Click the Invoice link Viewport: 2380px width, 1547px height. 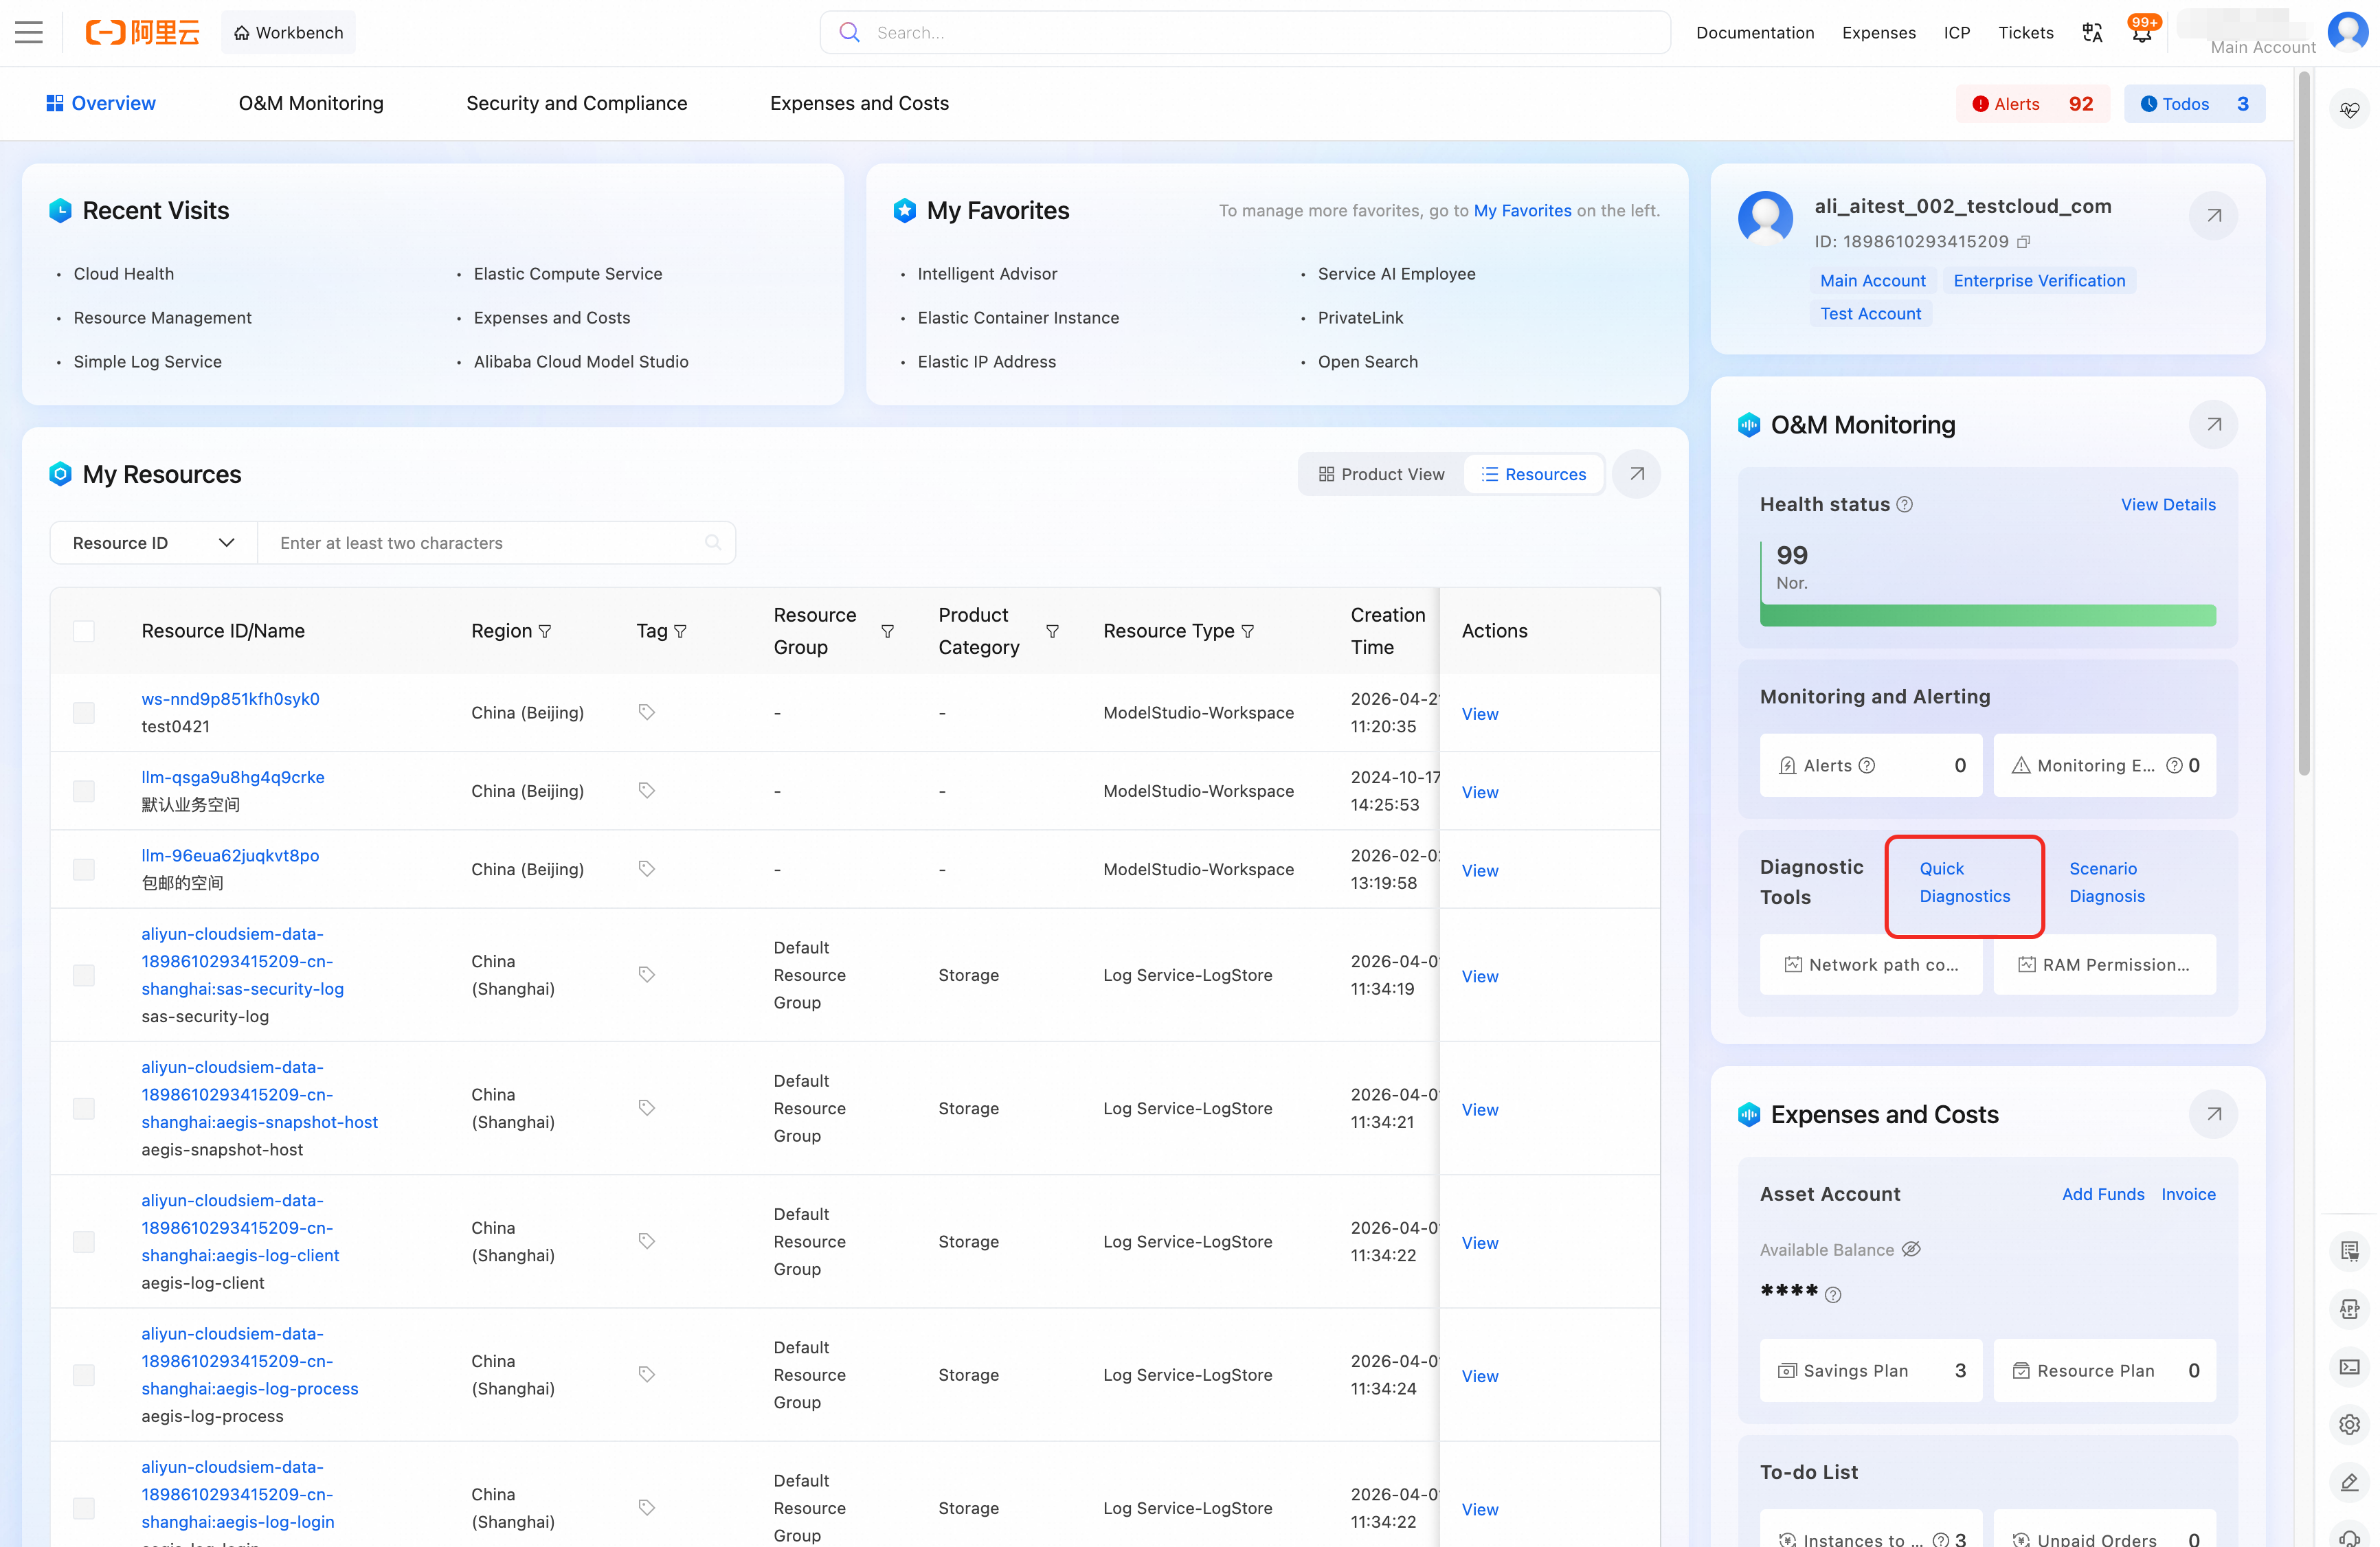click(x=2188, y=1194)
